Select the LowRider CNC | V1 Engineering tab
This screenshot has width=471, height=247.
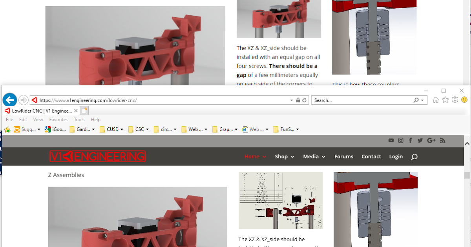(x=41, y=111)
